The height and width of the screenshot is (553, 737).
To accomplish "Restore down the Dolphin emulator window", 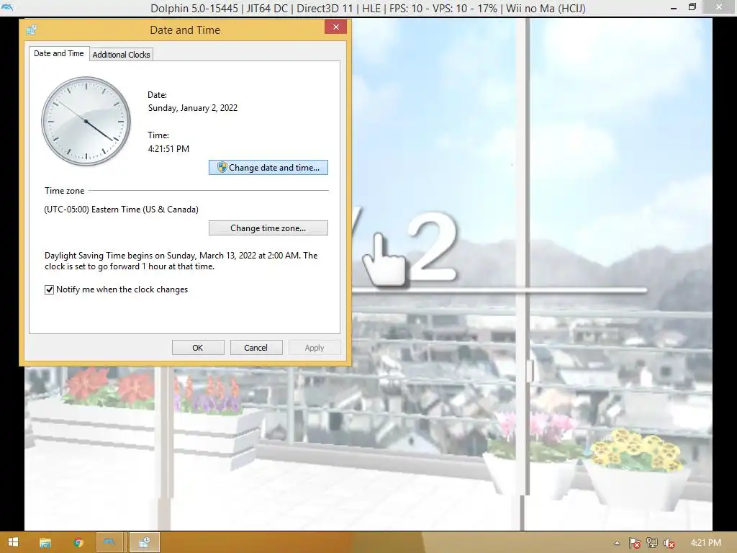I will coord(692,7).
